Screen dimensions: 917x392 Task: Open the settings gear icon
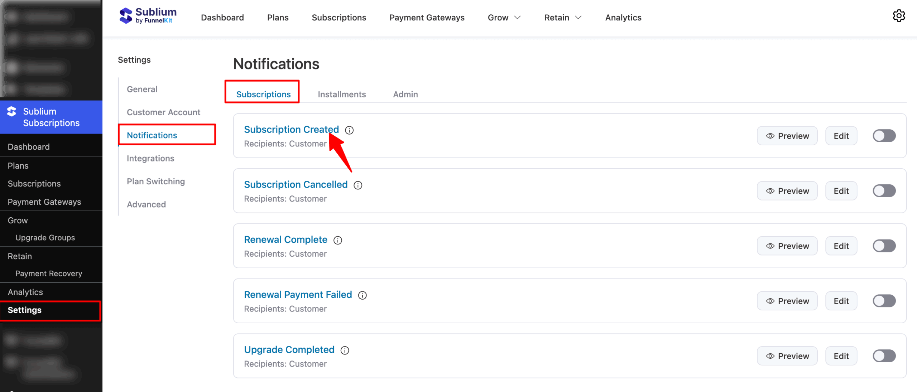[x=899, y=16]
